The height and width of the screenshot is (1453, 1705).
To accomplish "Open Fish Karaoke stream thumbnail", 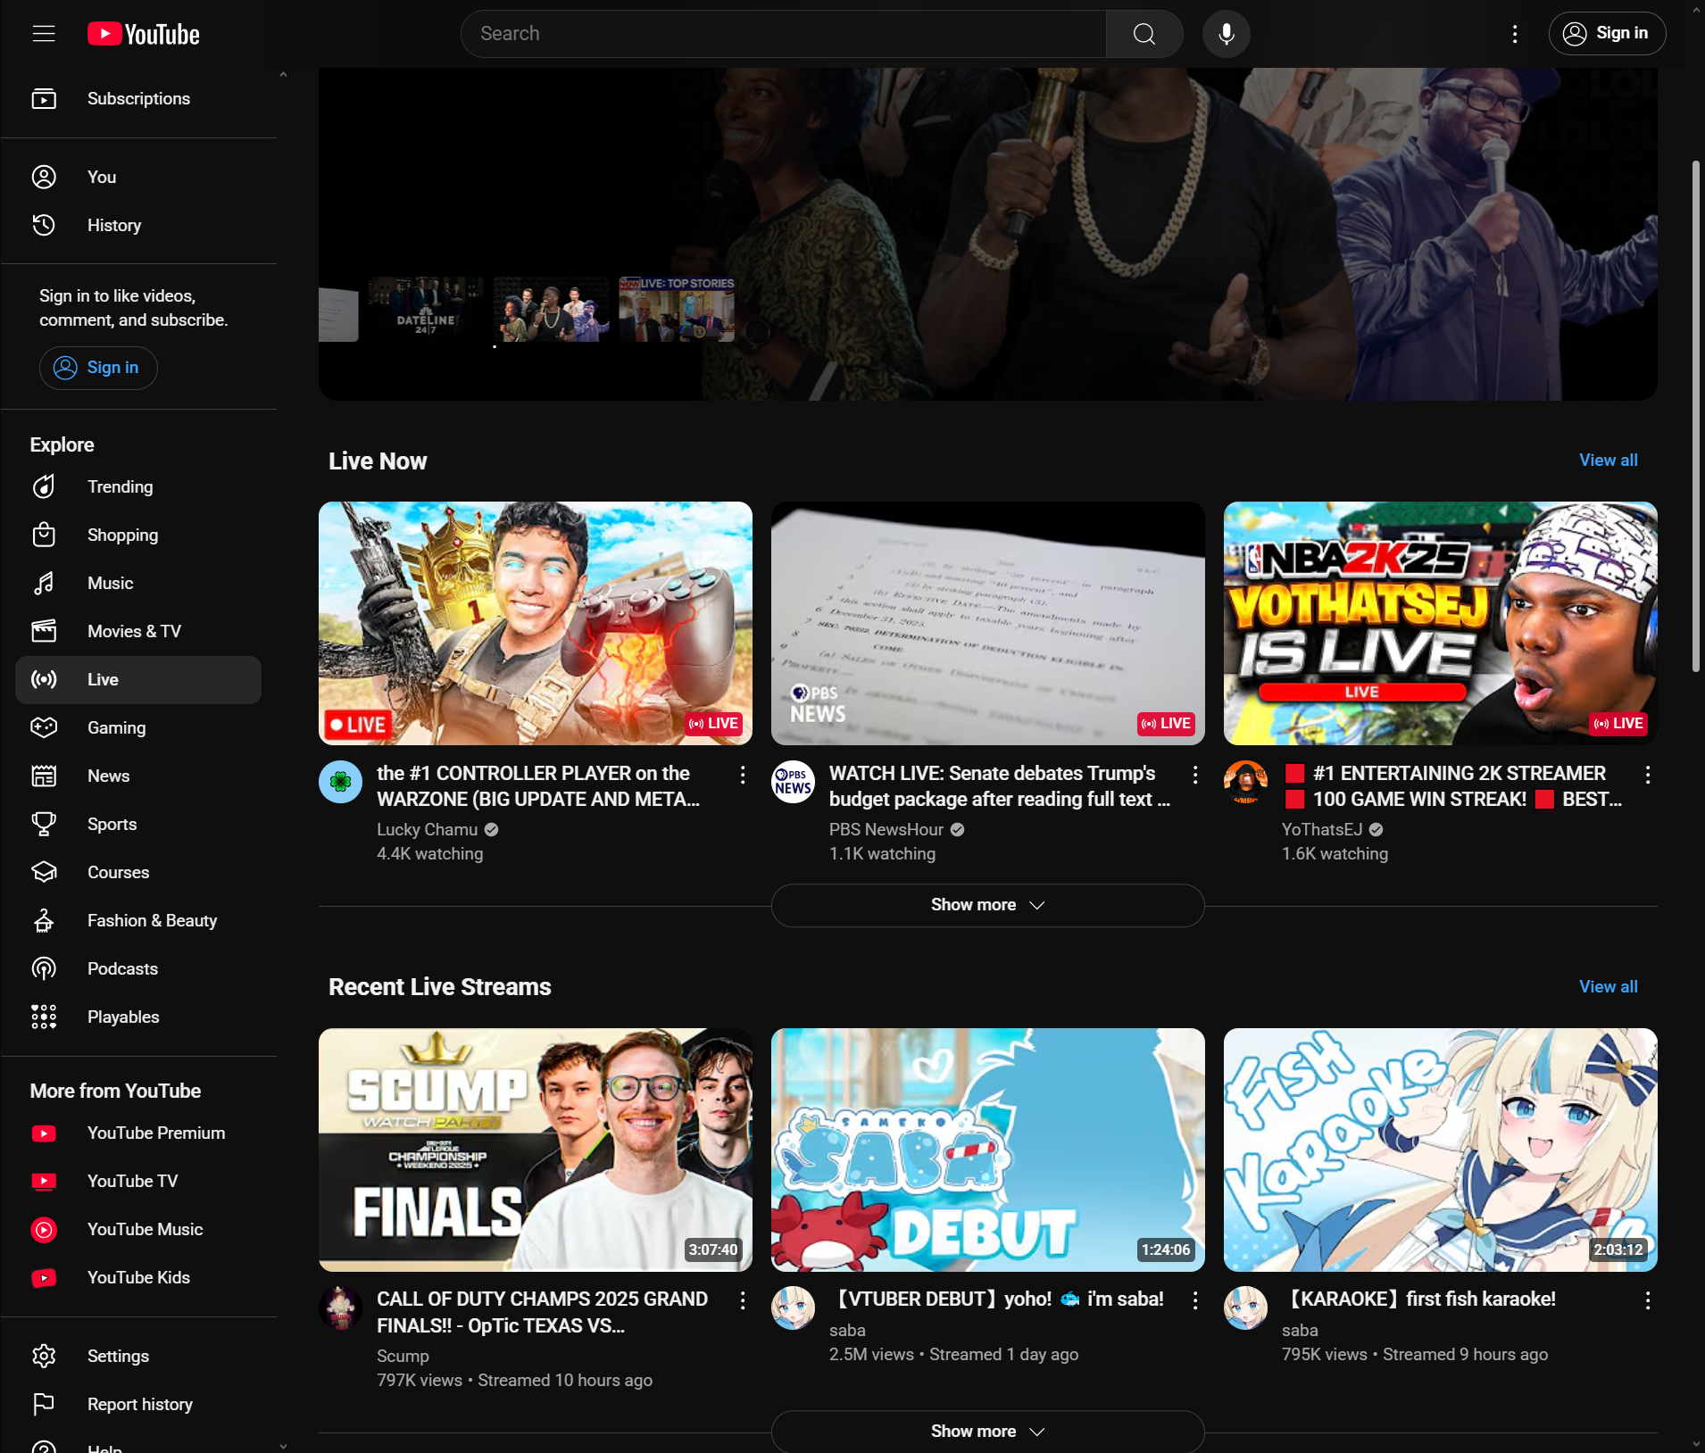I will pyautogui.click(x=1440, y=1150).
